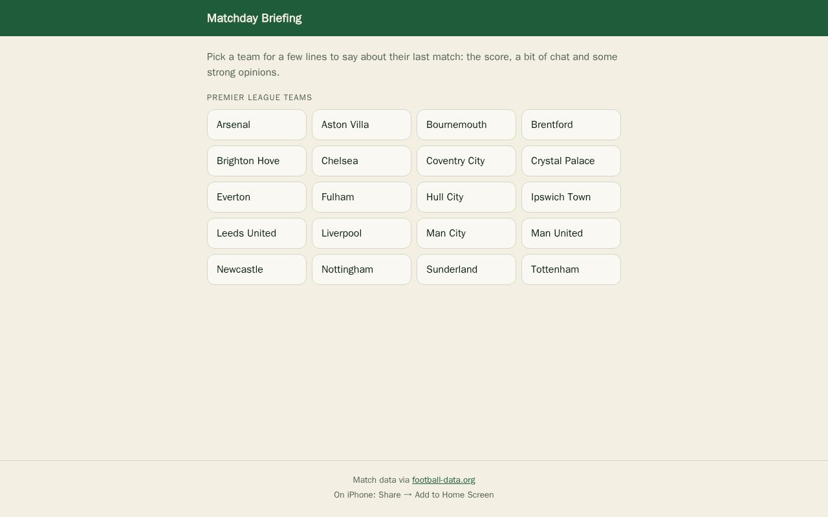Follow the football-data.org link
828x517 pixels.
pyautogui.click(x=444, y=480)
